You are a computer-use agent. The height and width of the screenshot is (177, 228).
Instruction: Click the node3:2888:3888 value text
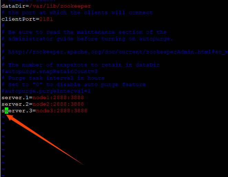coord(62,111)
